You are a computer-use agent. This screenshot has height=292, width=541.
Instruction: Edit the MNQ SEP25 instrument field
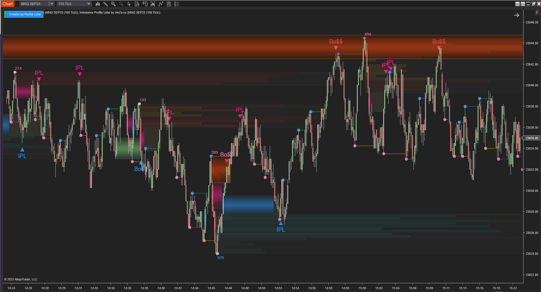[35, 4]
